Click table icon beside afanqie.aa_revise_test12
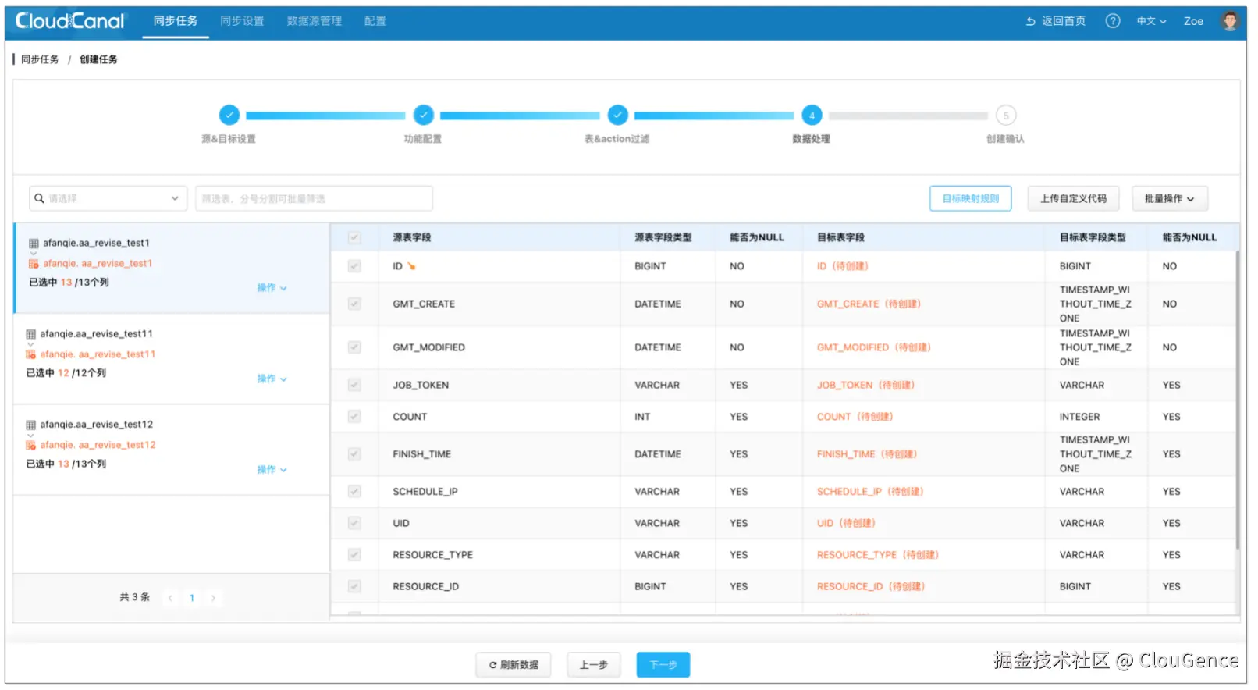This screenshot has height=690, width=1258. 31,425
